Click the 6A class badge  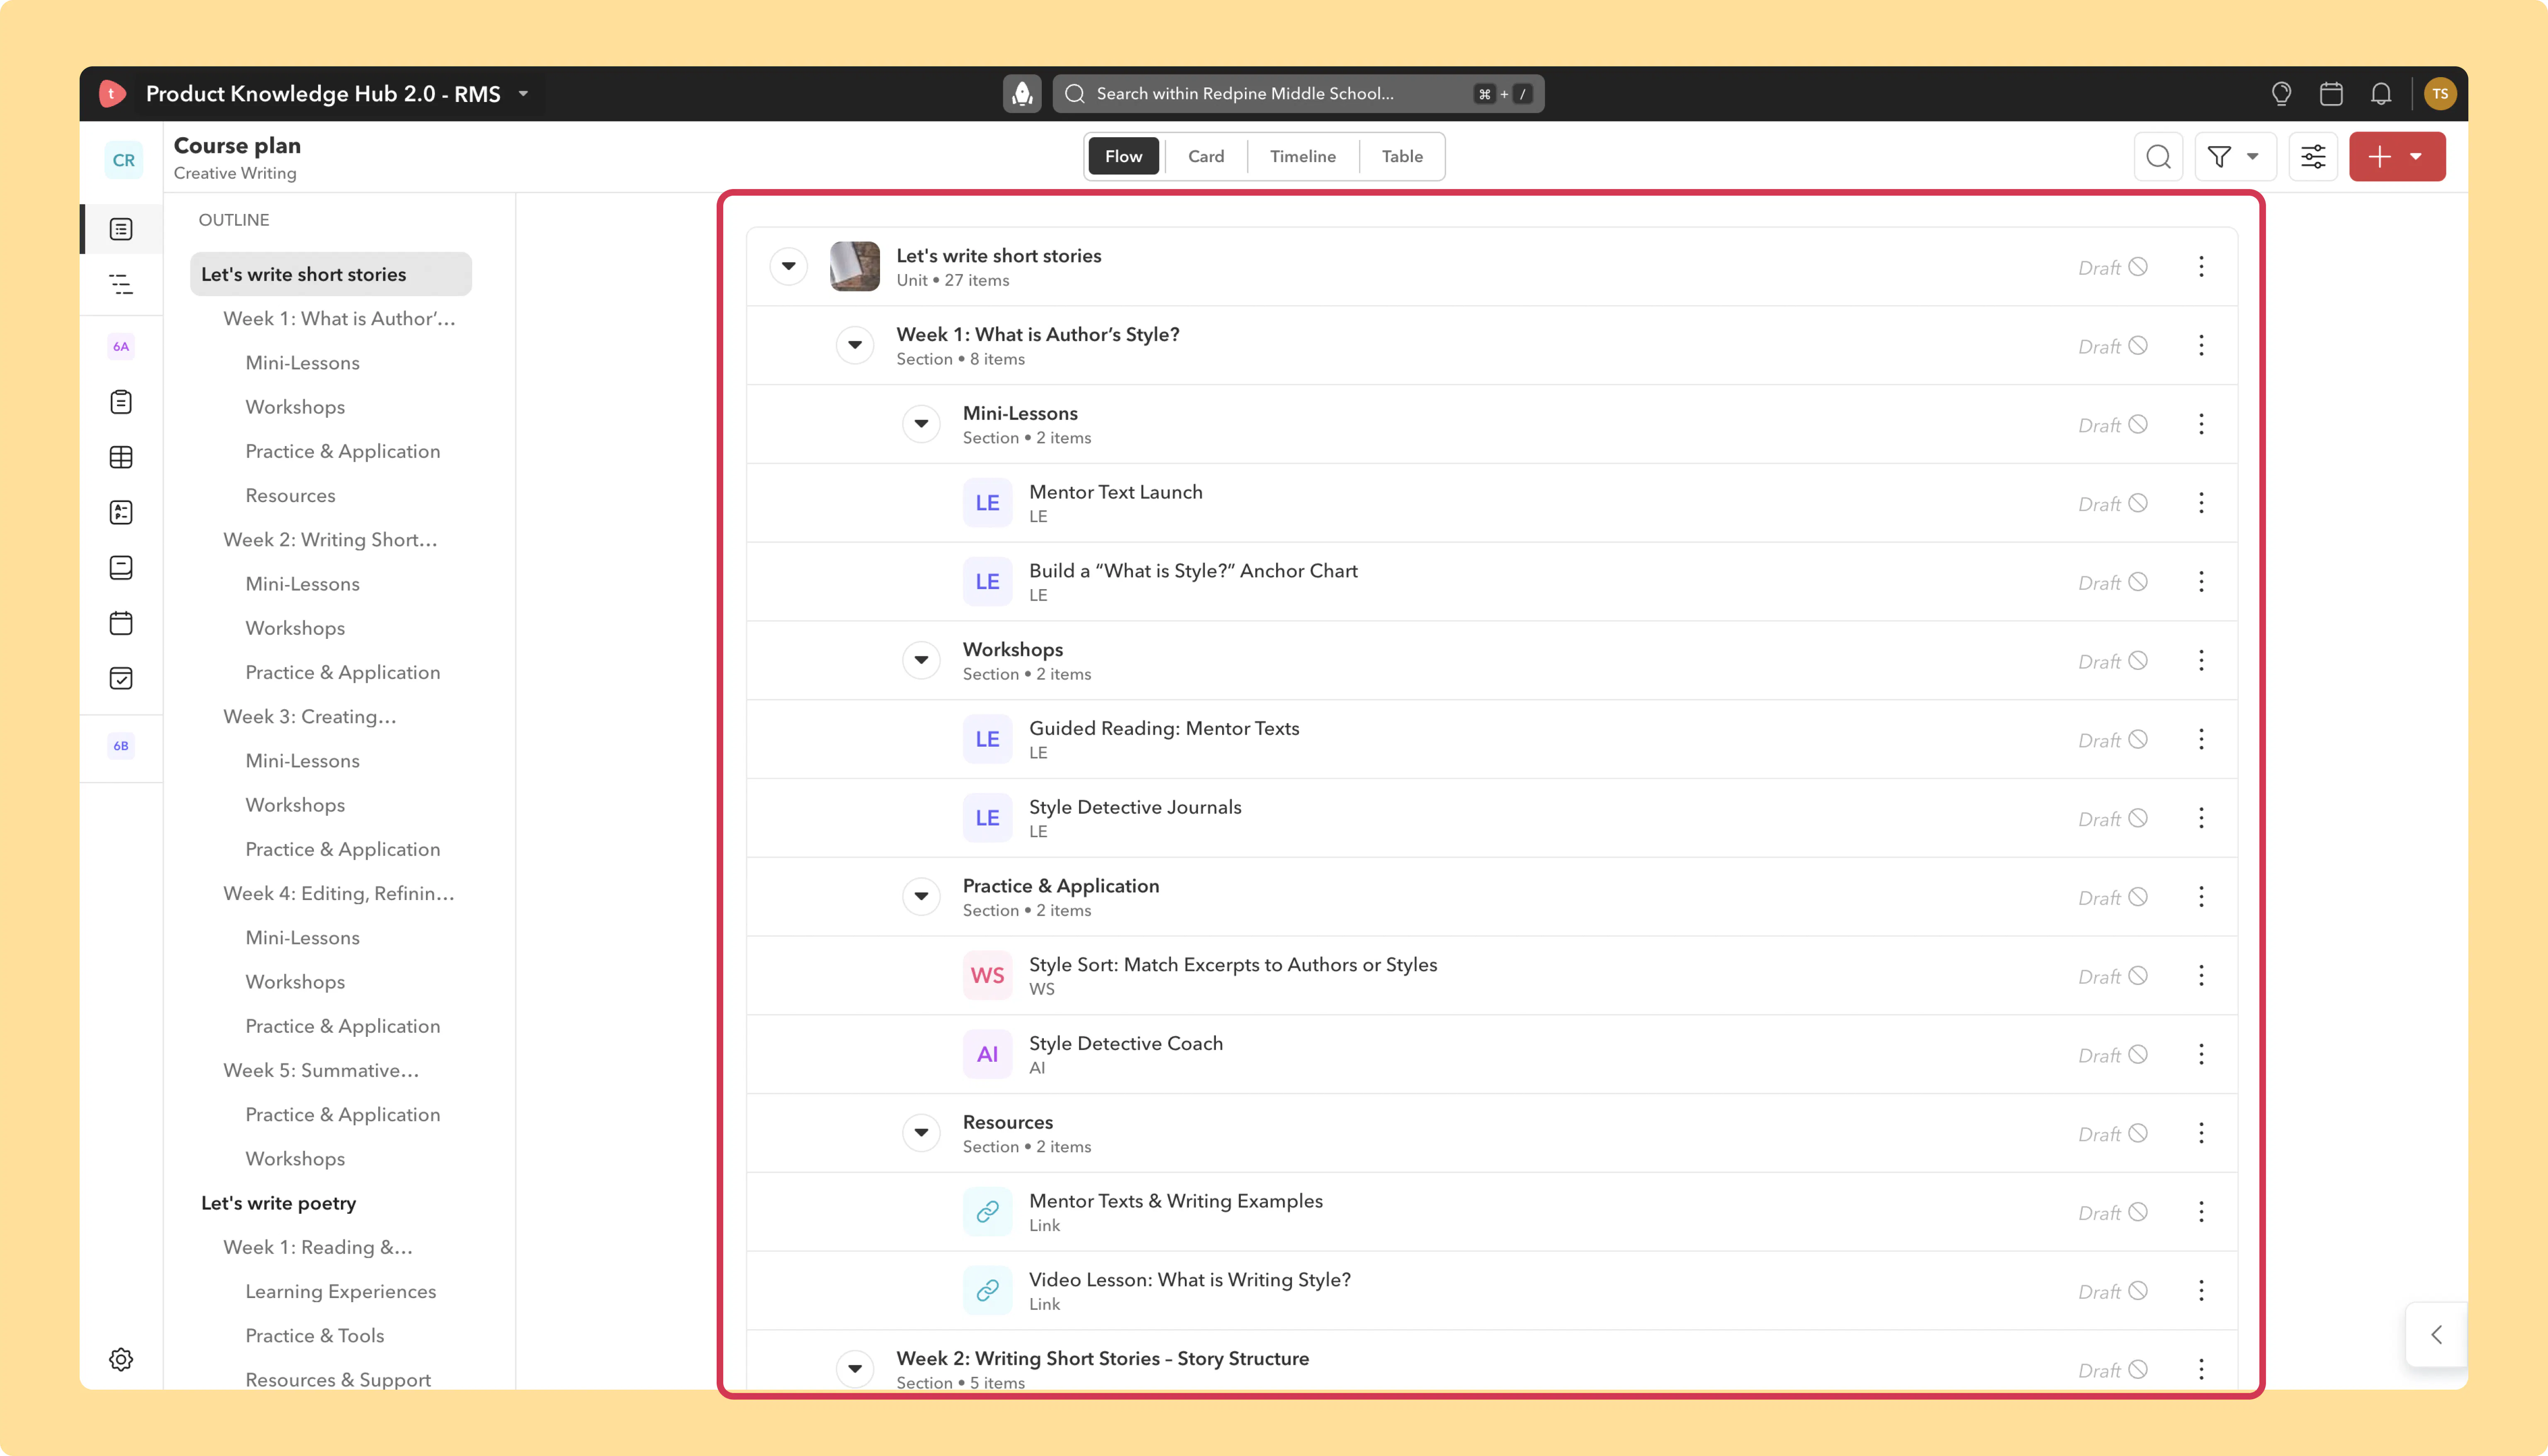tap(121, 346)
